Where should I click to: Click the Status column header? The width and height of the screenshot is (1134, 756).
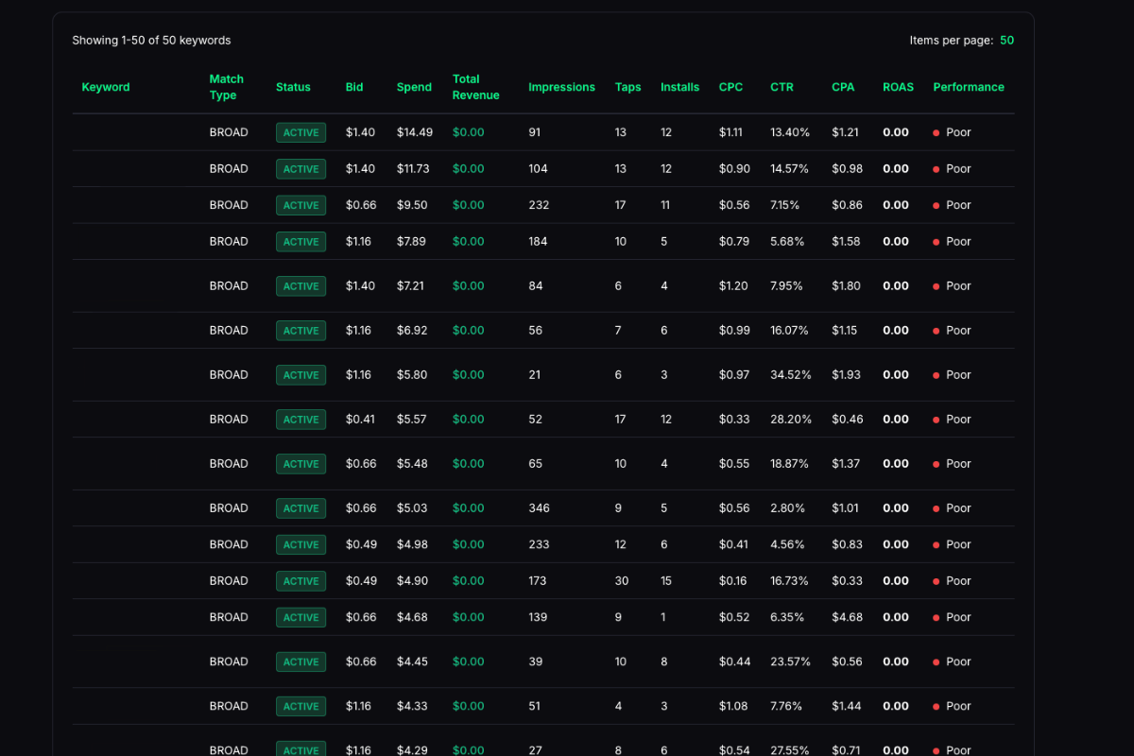pos(293,87)
